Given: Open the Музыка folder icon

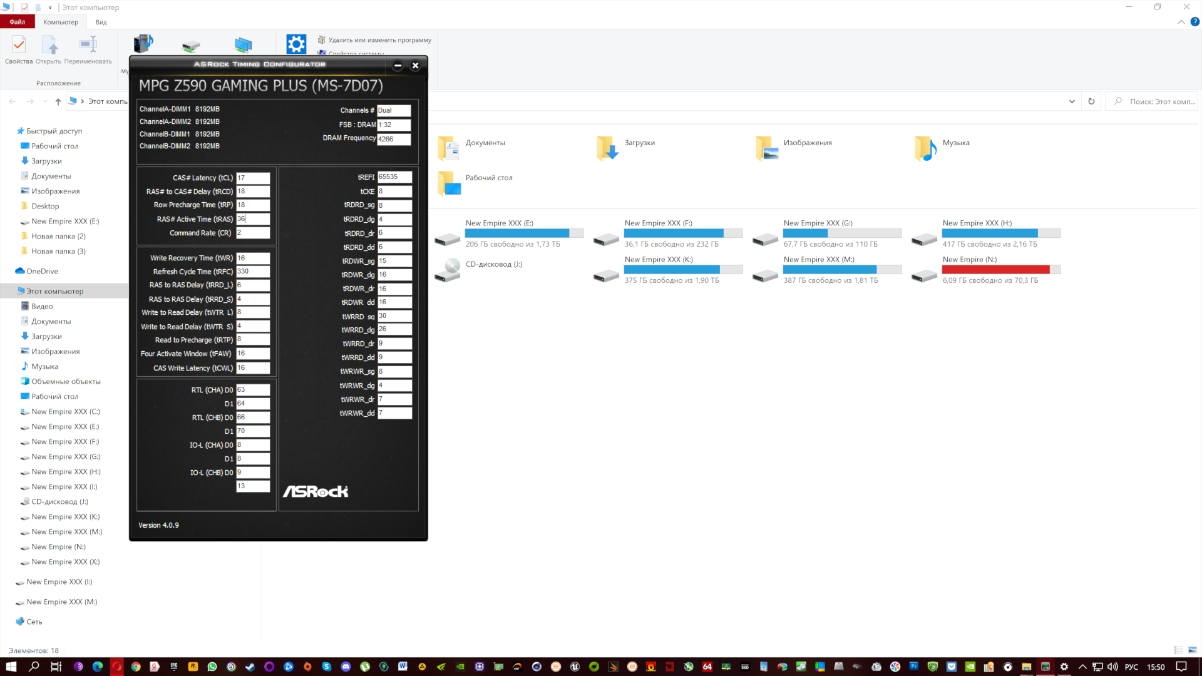Looking at the screenshot, I should (x=925, y=148).
